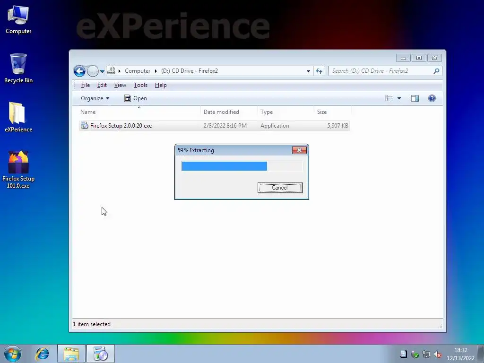Click the Application type cell

(275, 126)
